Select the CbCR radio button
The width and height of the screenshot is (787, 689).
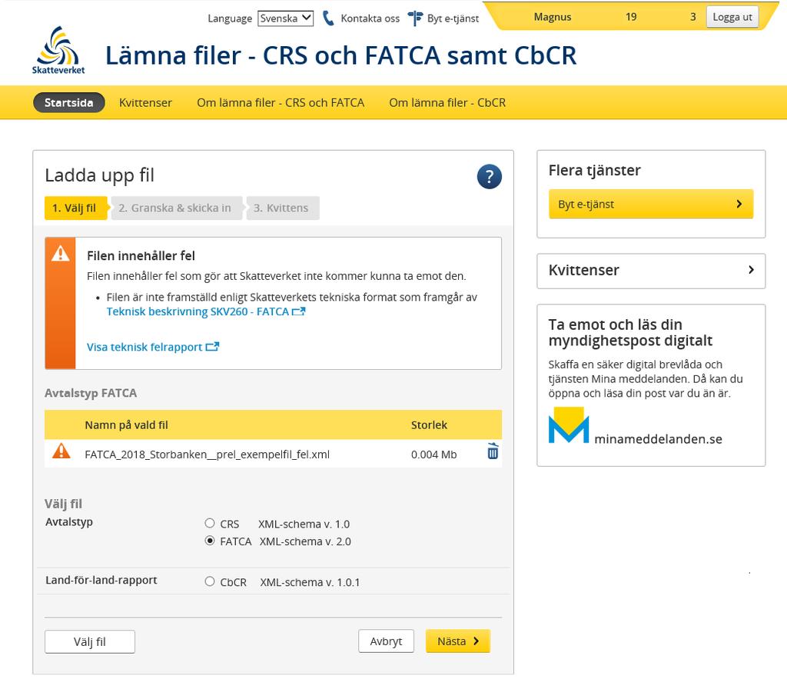click(x=210, y=581)
